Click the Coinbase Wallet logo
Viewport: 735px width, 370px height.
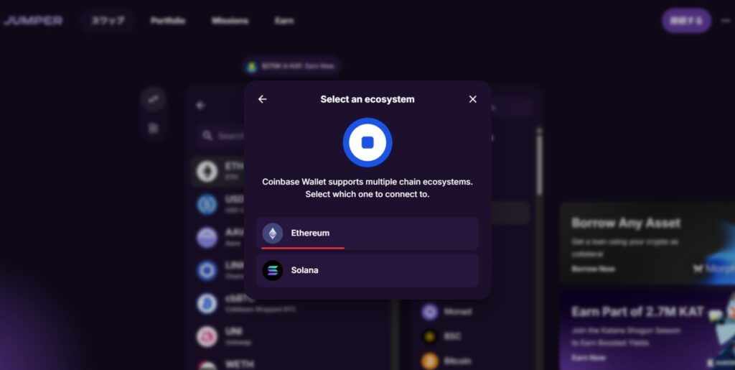(367, 142)
